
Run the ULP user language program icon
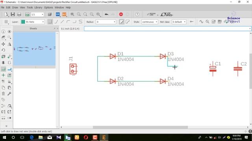pyautogui.click(x=64, y=14)
